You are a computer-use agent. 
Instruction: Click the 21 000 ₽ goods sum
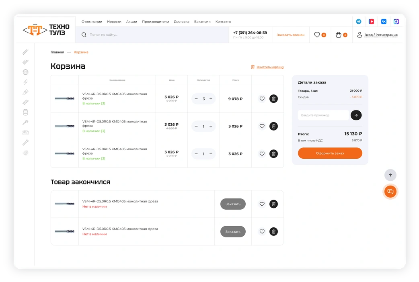coord(356,91)
